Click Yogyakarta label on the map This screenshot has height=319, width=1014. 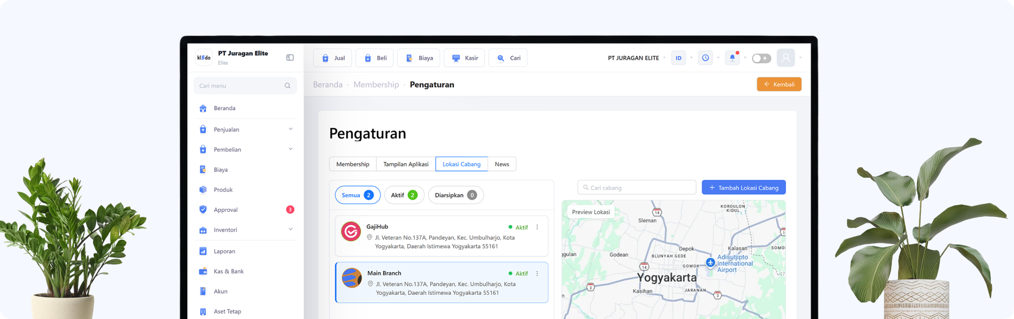(x=667, y=278)
